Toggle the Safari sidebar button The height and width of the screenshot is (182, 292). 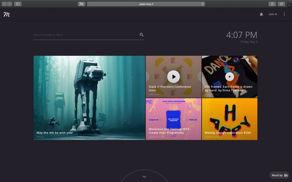[18, 4]
